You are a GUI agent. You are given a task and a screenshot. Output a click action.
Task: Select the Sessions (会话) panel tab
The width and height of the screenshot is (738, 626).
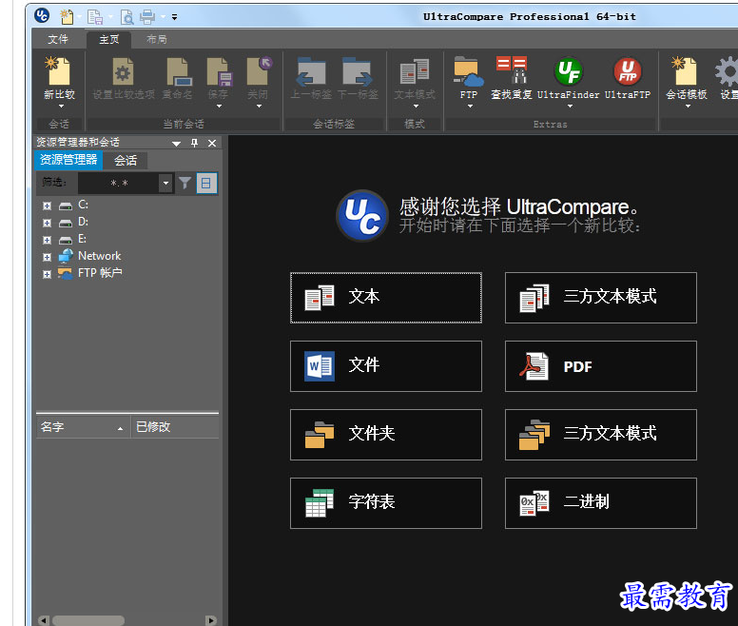126,160
